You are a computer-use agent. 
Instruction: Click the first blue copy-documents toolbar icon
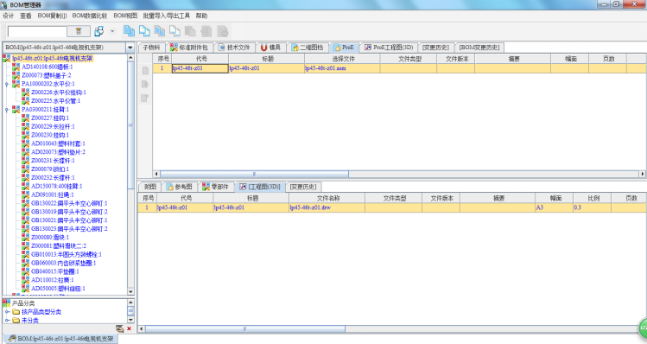tap(130, 31)
